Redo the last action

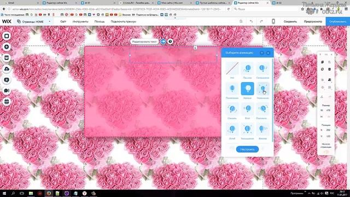tap(261, 21)
